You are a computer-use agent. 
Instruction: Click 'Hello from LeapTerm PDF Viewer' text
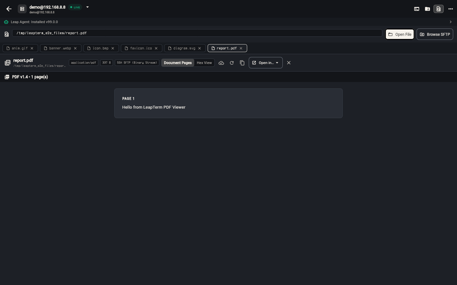click(x=154, y=107)
